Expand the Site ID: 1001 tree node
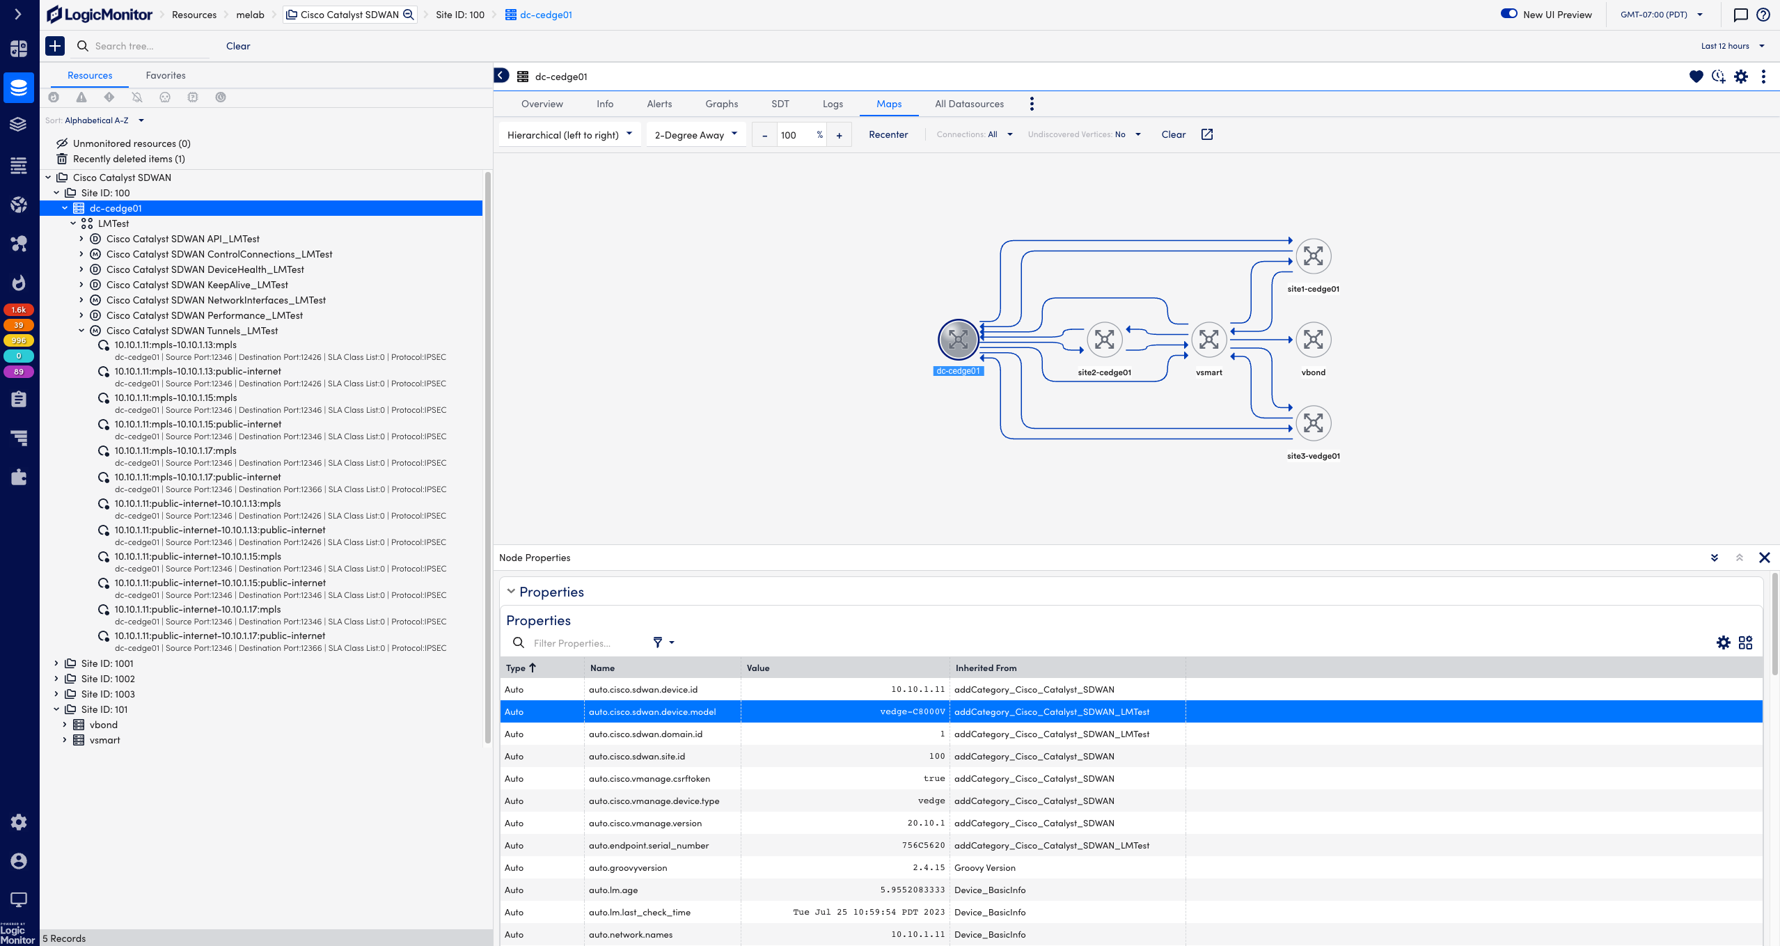The height and width of the screenshot is (946, 1780). pyautogui.click(x=56, y=663)
